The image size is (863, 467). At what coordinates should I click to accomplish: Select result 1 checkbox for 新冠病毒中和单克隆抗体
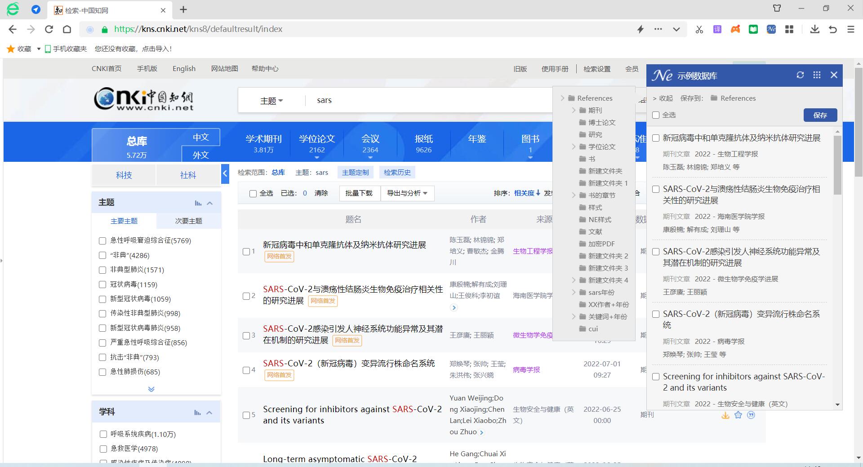click(246, 252)
